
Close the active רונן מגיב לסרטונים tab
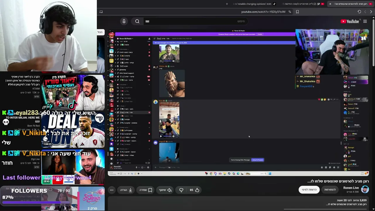click(x=330, y=4)
